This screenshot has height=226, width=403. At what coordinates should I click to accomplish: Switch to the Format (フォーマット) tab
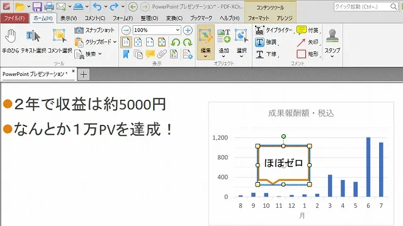pyautogui.click(x=258, y=18)
